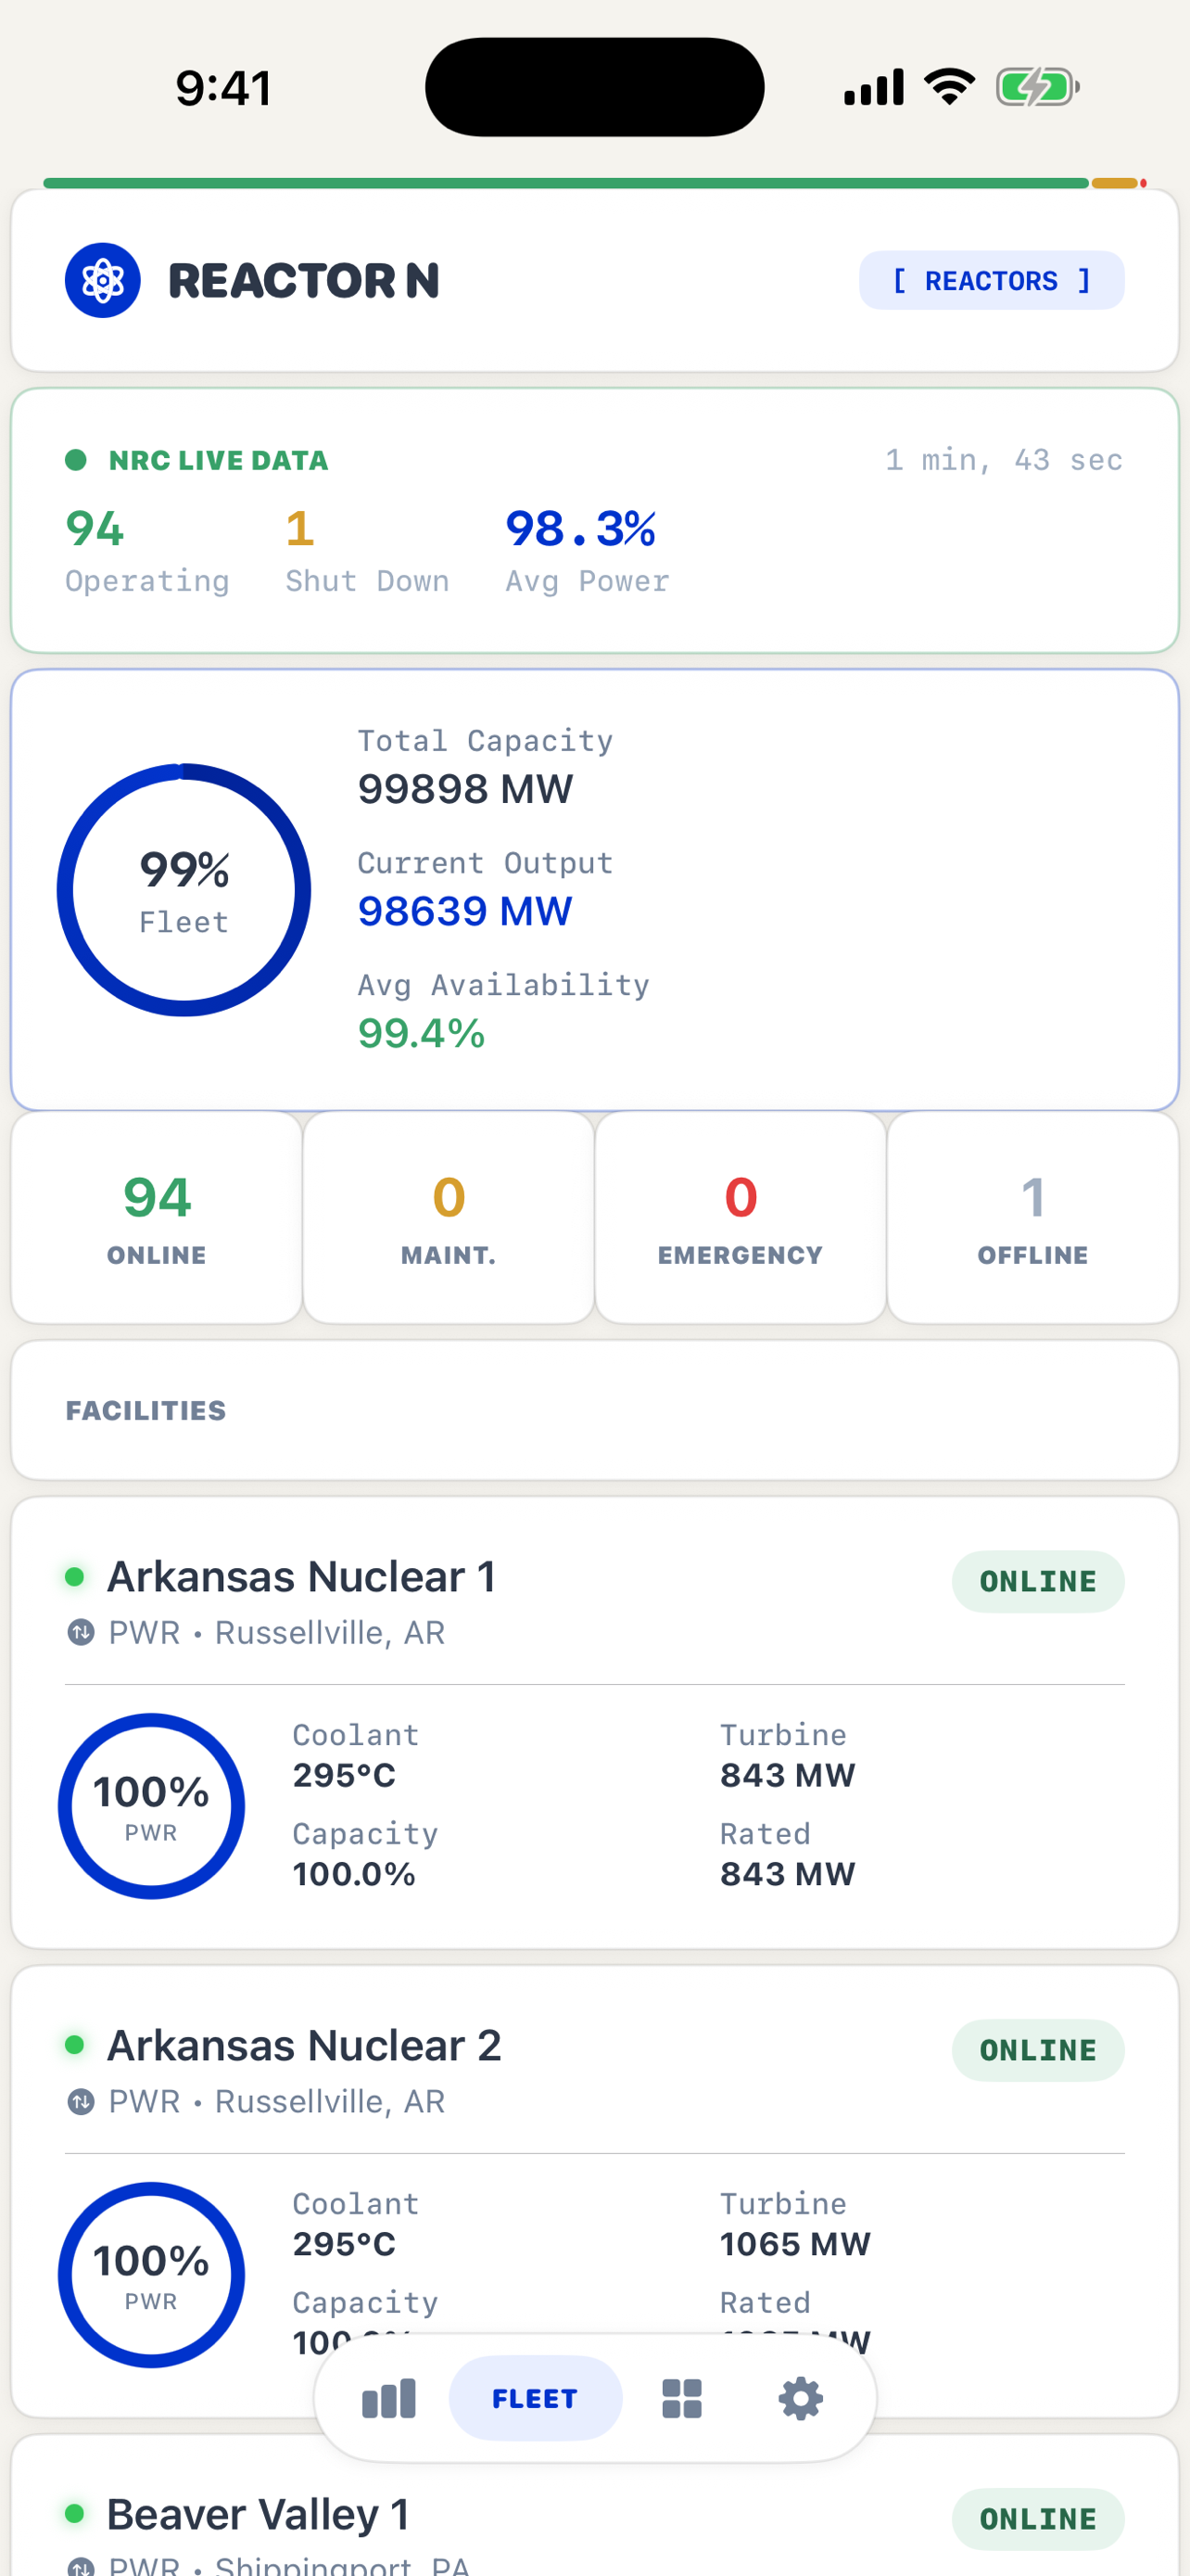The height and width of the screenshot is (2576, 1190).
Task: Tap the ONLINE badge for Arkansas Nuclear 1
Action: tap(1037, 1581)
